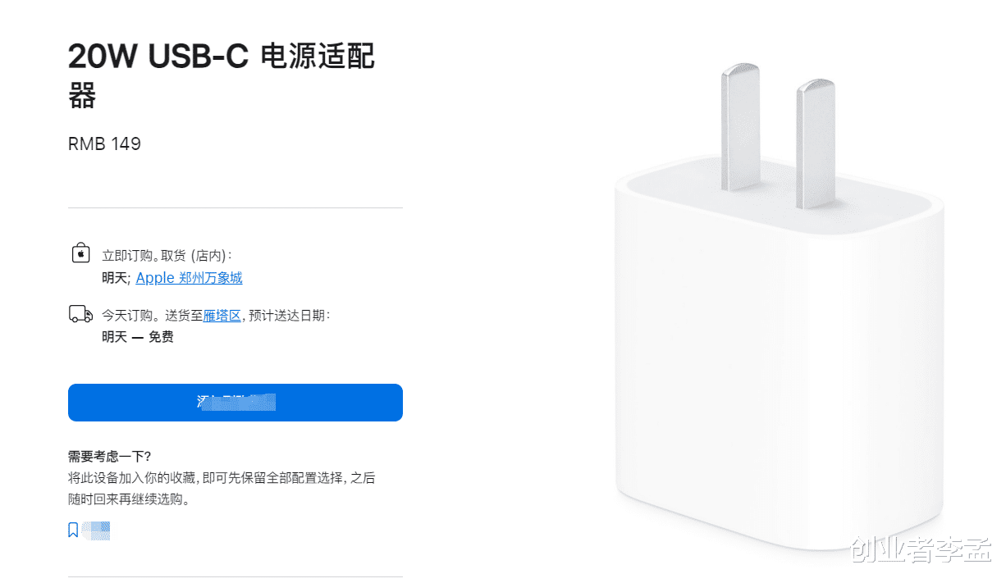Viewport: 1006px width, 583px height.
Task: Change delivery area via 雁塔区 link
Action: coord(222,316)
